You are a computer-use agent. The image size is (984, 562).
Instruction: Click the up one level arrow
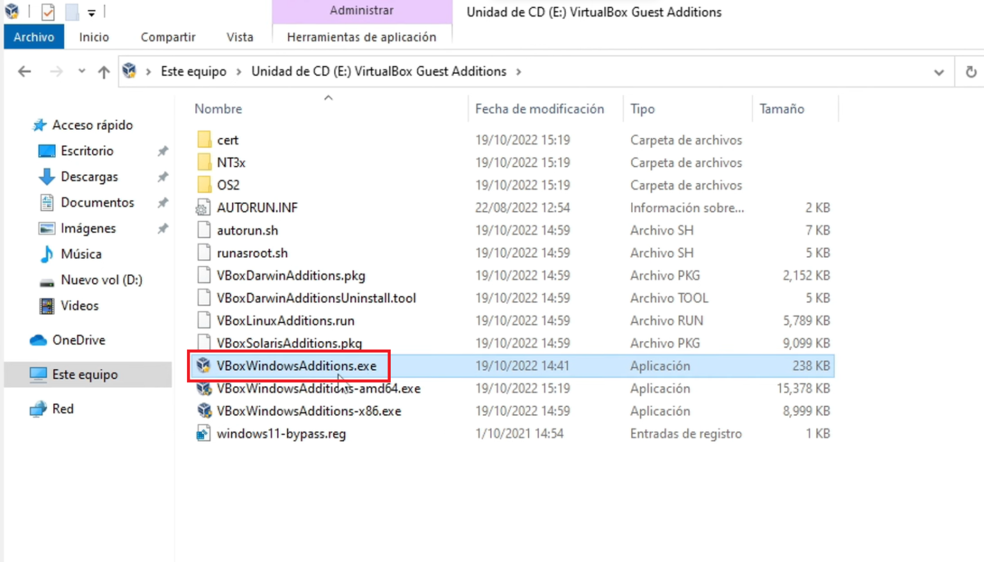click(103, 72)
